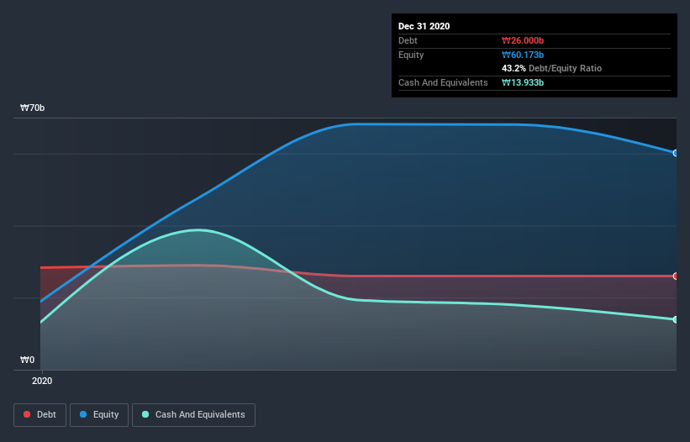Image resolution: width=690 pixels, height=442 pixels.
Task: Click the teal Cash legend dot
Action: [145, 414]
